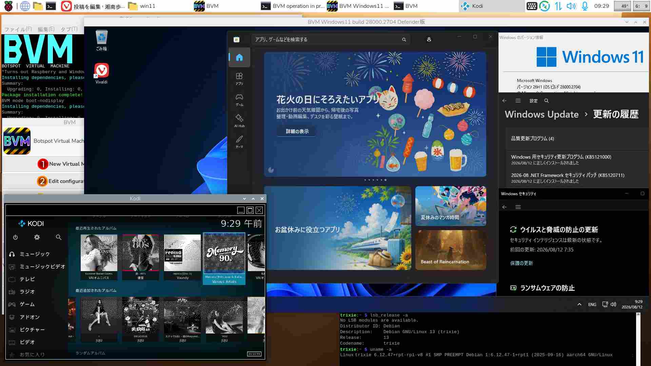Screen dimensions: 651x366
Task: Click the microphone icon in the top panel
Action: [585, 6]
